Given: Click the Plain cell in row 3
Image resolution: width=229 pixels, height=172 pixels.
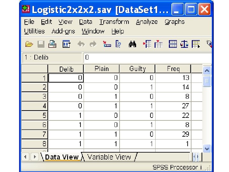Looking at the screenshot, I should pyautogui.click(x=101, y=97).
